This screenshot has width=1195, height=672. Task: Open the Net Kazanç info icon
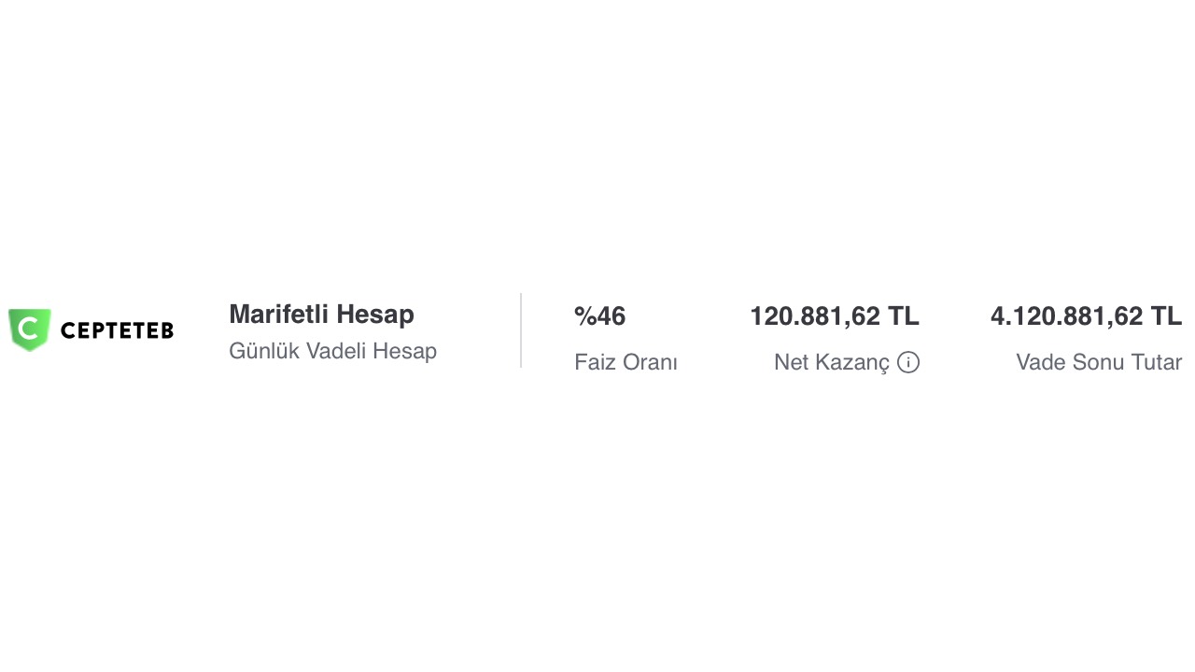(x=908, y=362)
